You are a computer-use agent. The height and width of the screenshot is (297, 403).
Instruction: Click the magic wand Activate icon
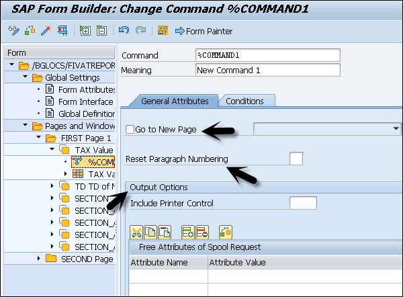46,30
